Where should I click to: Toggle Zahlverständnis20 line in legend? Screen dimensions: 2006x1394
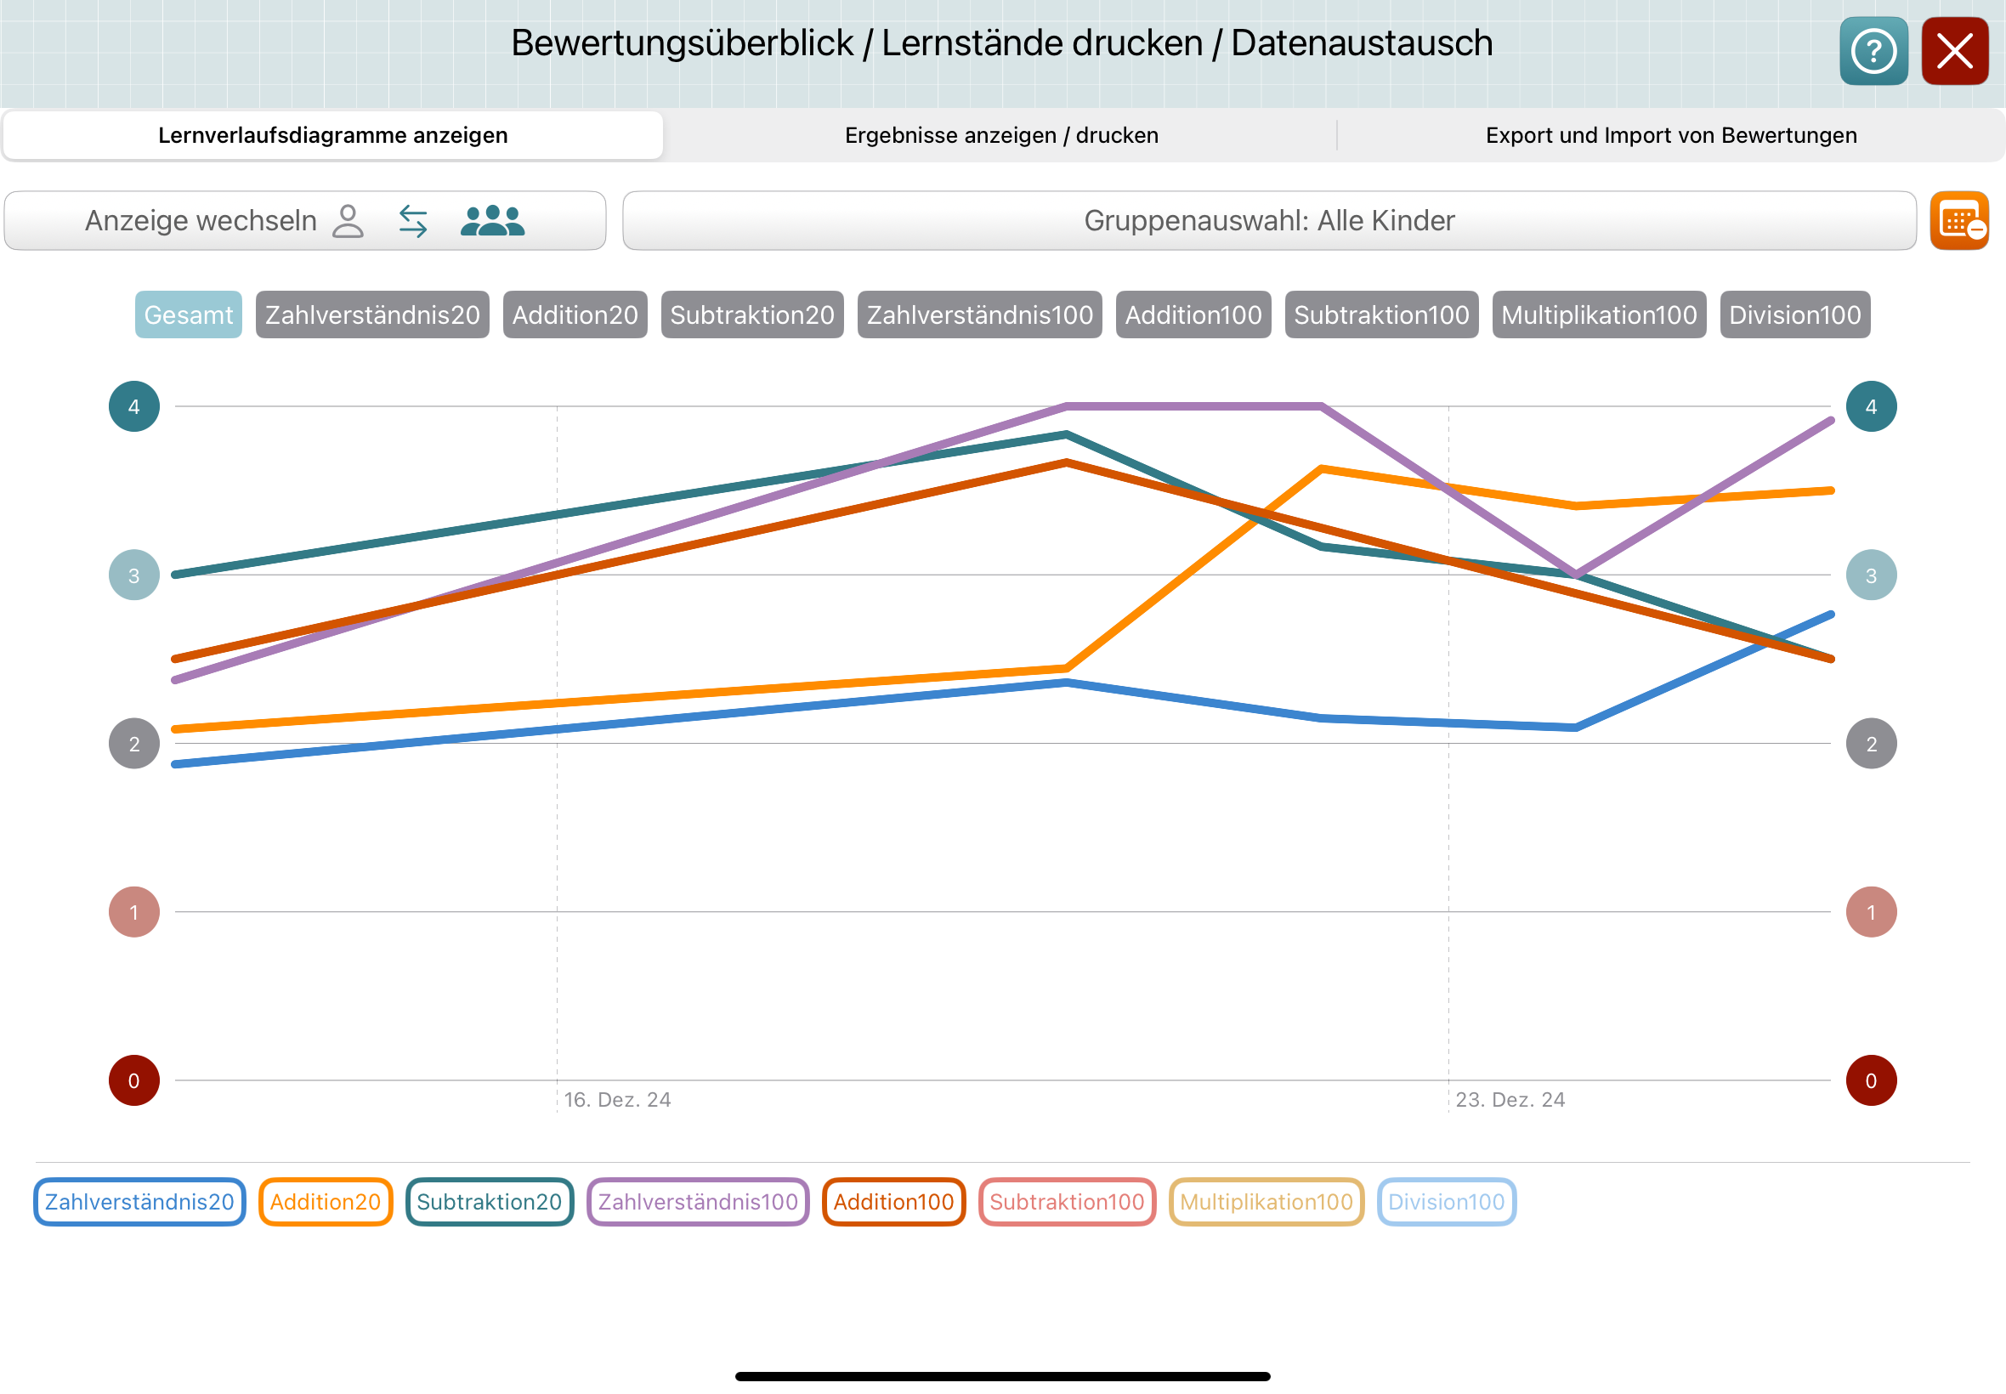(139, 1202)
